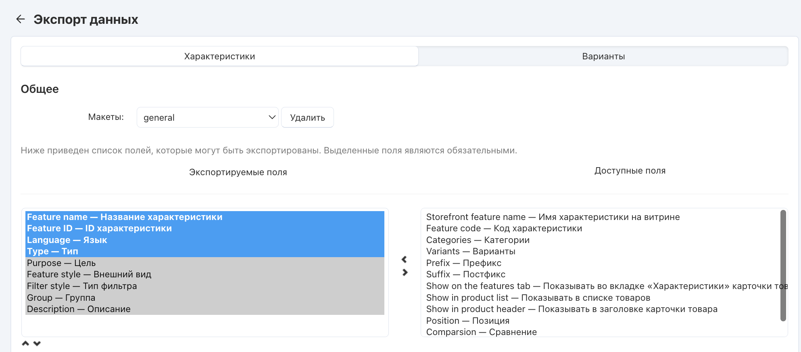Select Feature style — Внешний вид field
801x352 pixels.
coord(205,274)
